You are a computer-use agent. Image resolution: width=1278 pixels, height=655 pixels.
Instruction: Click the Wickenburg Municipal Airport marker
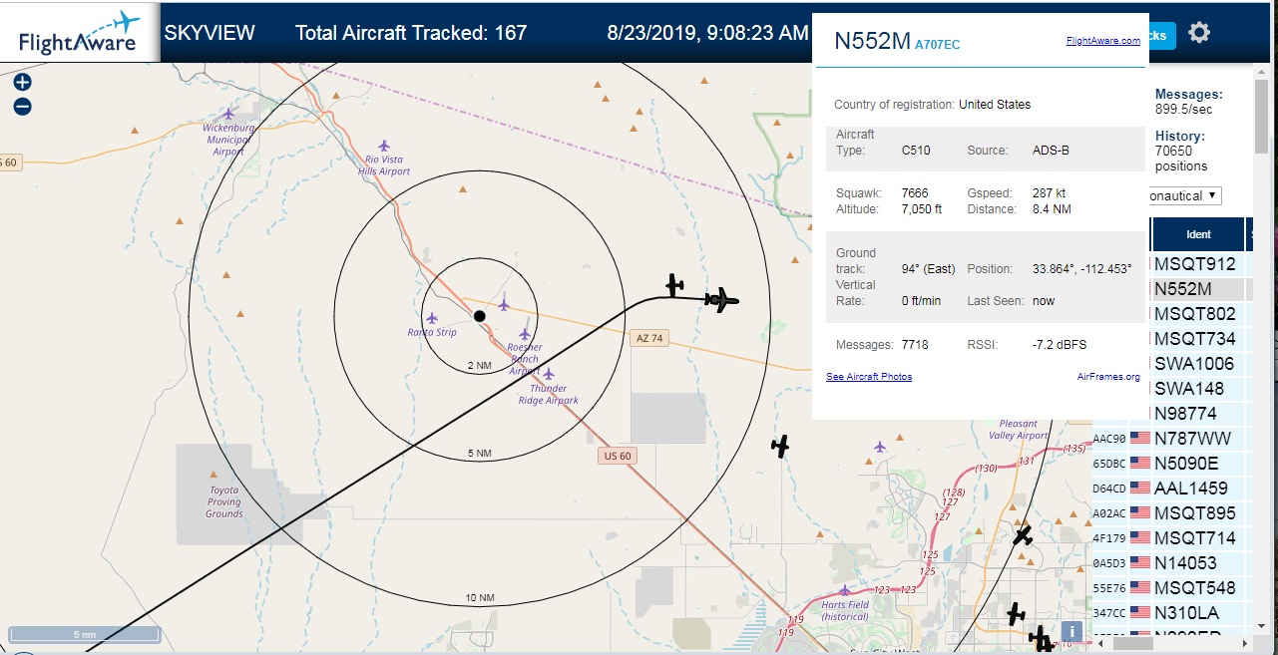coord(229,113)
